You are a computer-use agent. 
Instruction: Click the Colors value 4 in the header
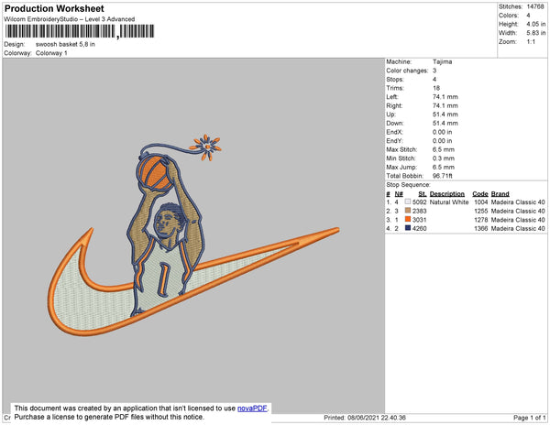pyautogui.click(x=528, y=16)
